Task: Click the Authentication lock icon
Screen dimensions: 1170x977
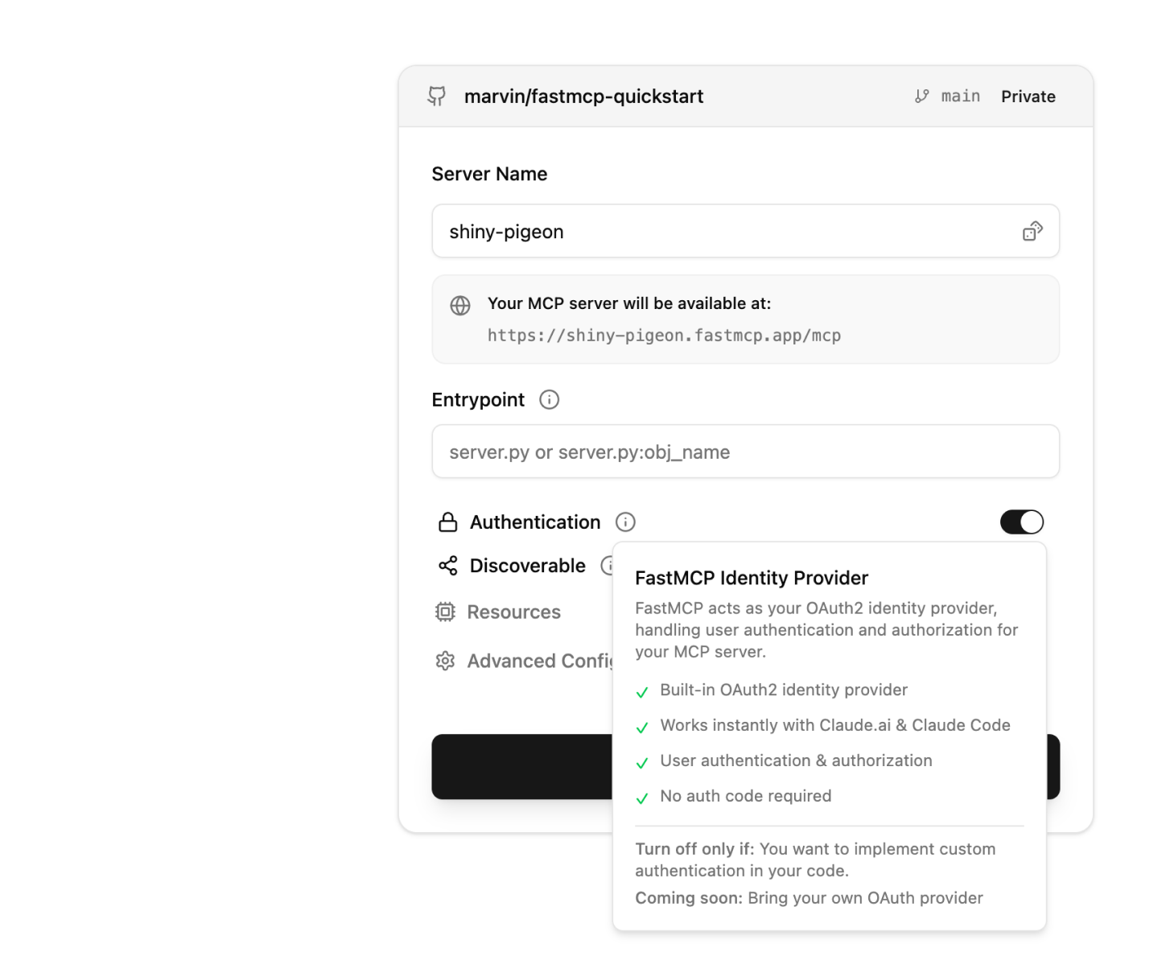Action: (446, 521)
